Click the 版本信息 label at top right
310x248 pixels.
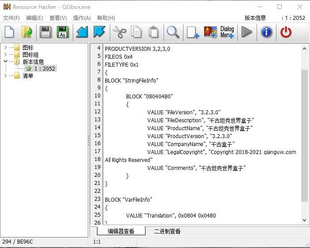click(255, 18)
